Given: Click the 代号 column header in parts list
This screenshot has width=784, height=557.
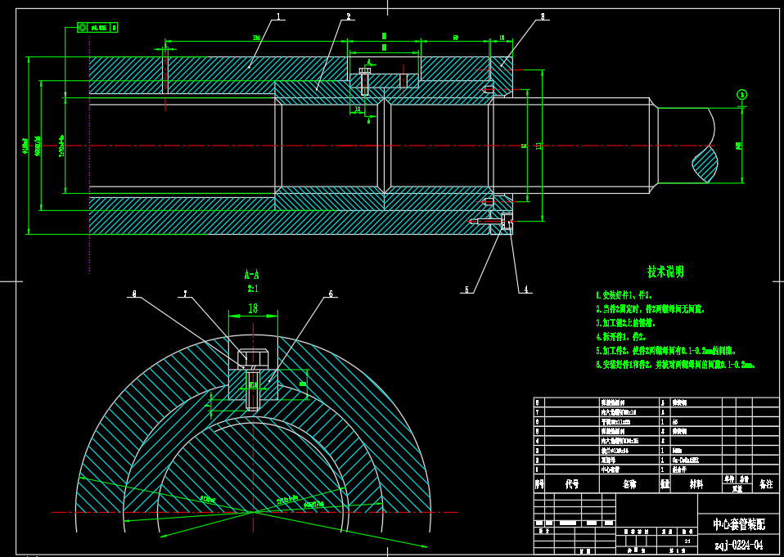Looking at the screenshot, I should (571, 484).
